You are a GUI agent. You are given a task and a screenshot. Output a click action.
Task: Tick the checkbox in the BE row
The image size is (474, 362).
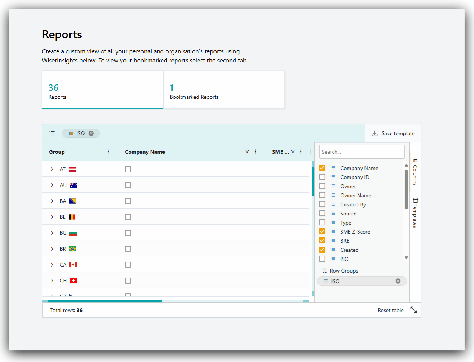coord(128,217)
